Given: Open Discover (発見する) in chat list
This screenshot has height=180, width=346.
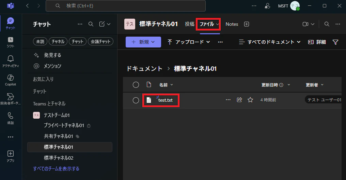Looking at the screenshot, I should click(x=52, y=55).
